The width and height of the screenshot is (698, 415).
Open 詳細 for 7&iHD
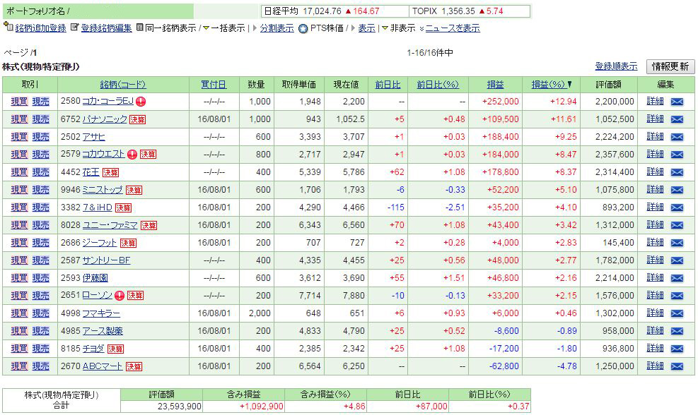coord(655,207)
